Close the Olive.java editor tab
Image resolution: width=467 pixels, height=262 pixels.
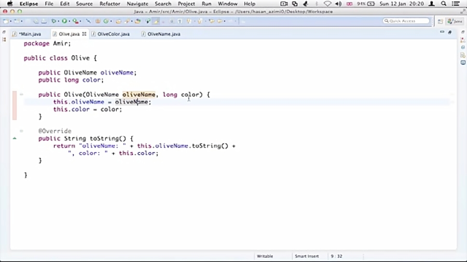tap(84, 34)
